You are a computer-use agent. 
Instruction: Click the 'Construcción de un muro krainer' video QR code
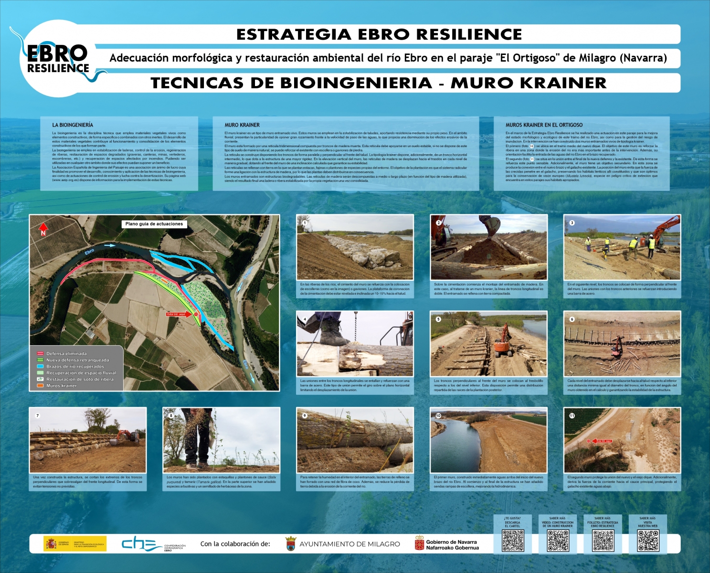[x=557, y=541]
